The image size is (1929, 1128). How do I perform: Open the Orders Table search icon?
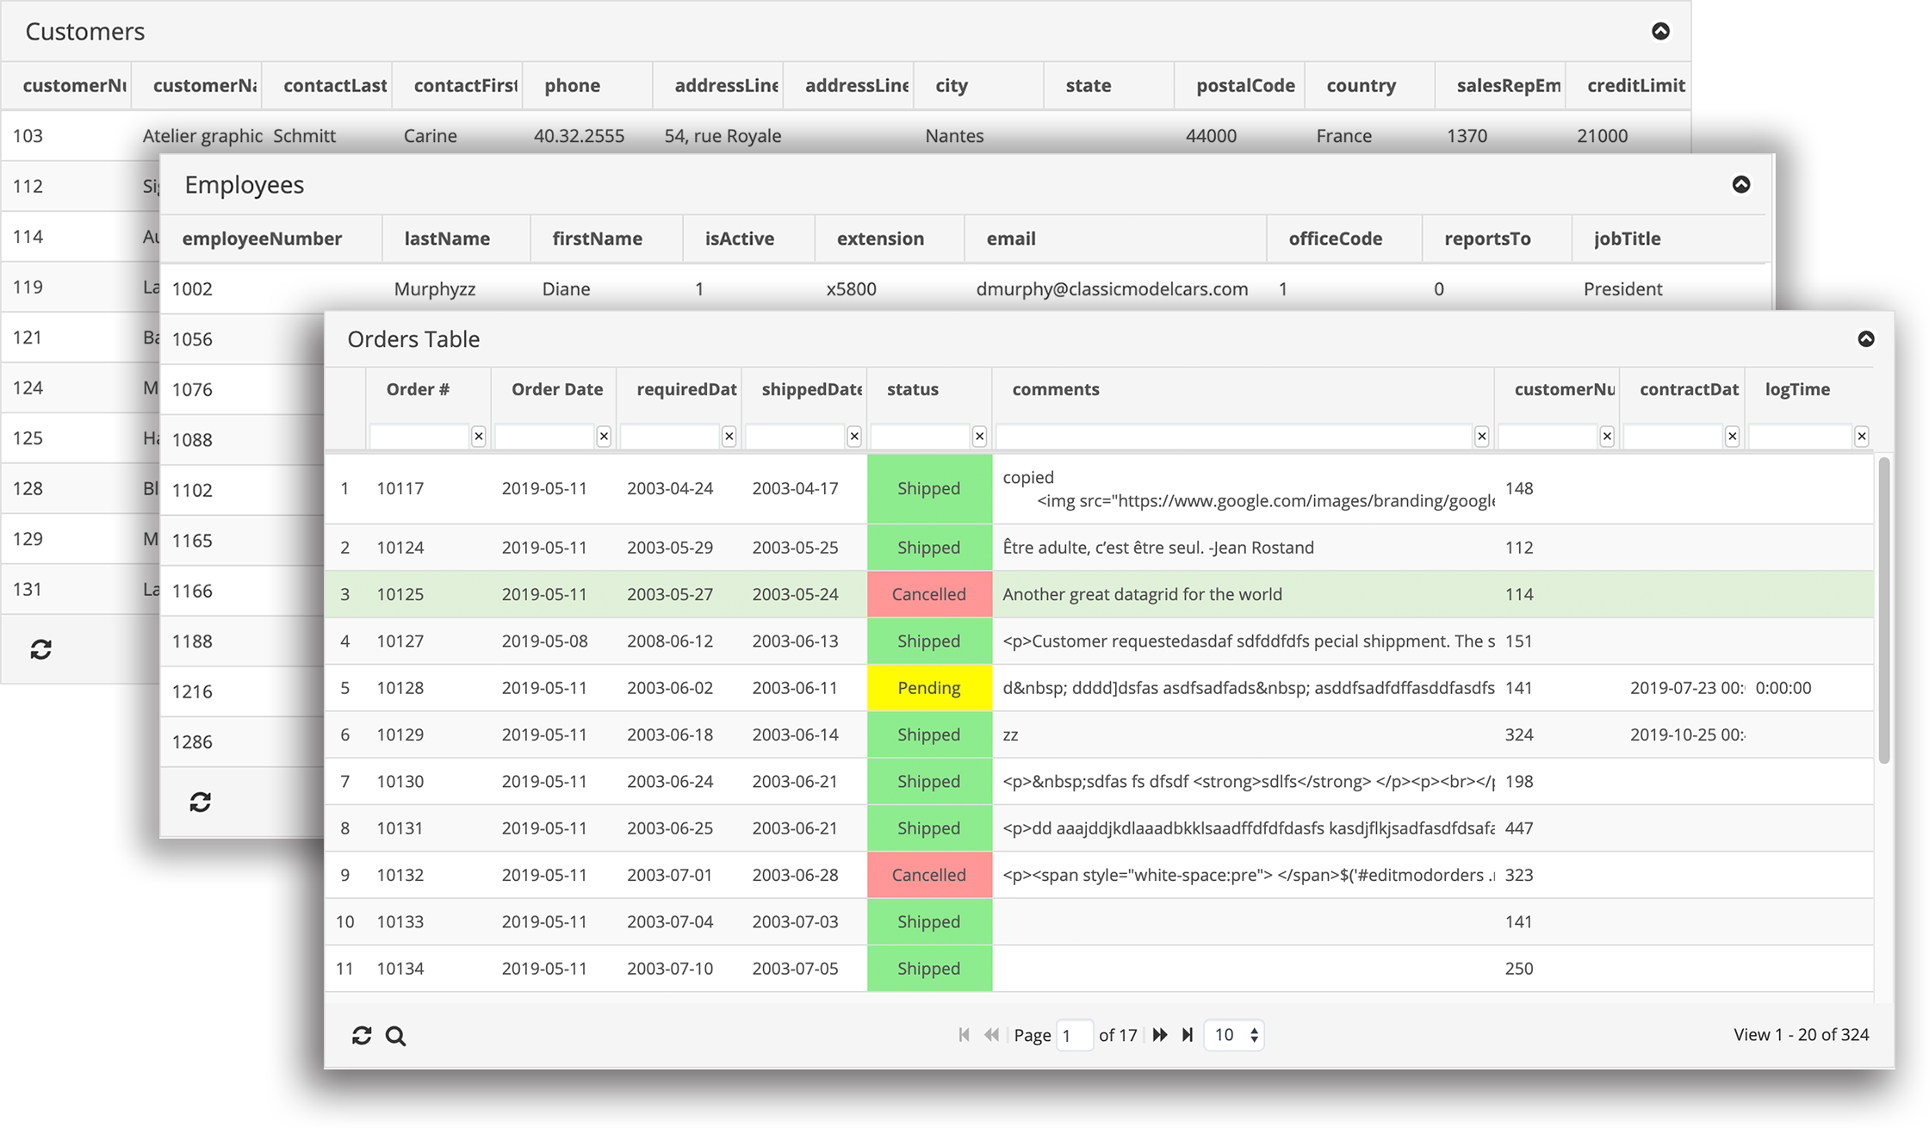[x=395, y=1035]
